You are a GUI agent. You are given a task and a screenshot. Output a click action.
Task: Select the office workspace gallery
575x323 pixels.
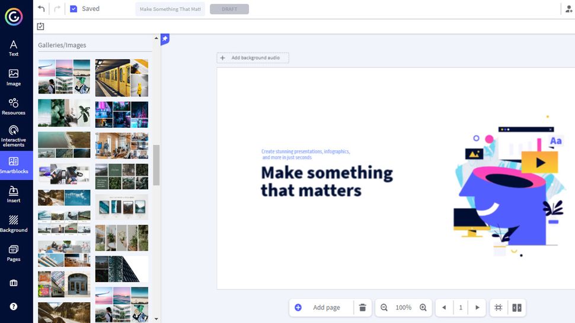tap(122, 146)
